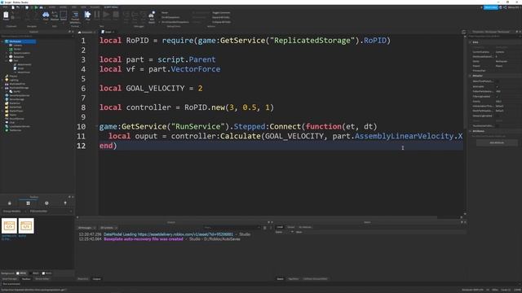
Task: Select Black background radio in Toolbox
Action: [x=31, y=273]
